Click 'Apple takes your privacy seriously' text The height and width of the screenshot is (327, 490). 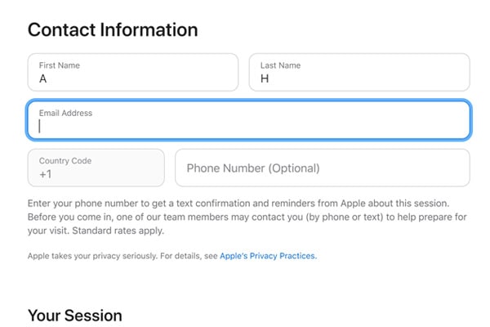[92, 256]
